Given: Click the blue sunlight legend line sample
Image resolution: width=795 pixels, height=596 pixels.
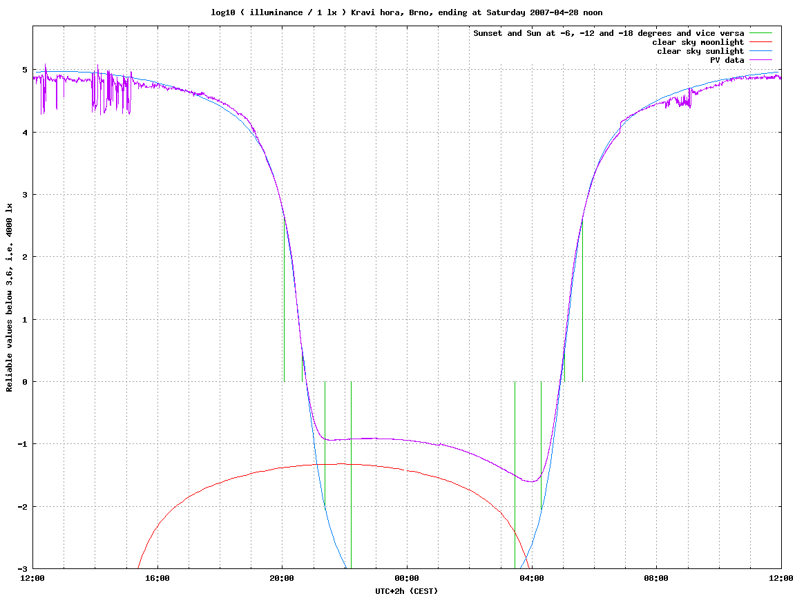Looking at the screenshot, I should click(760, 51).
